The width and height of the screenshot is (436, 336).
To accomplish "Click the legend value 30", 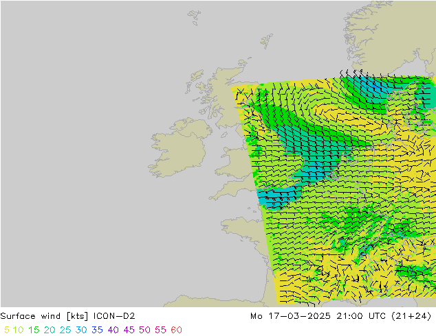I will 81,330.
